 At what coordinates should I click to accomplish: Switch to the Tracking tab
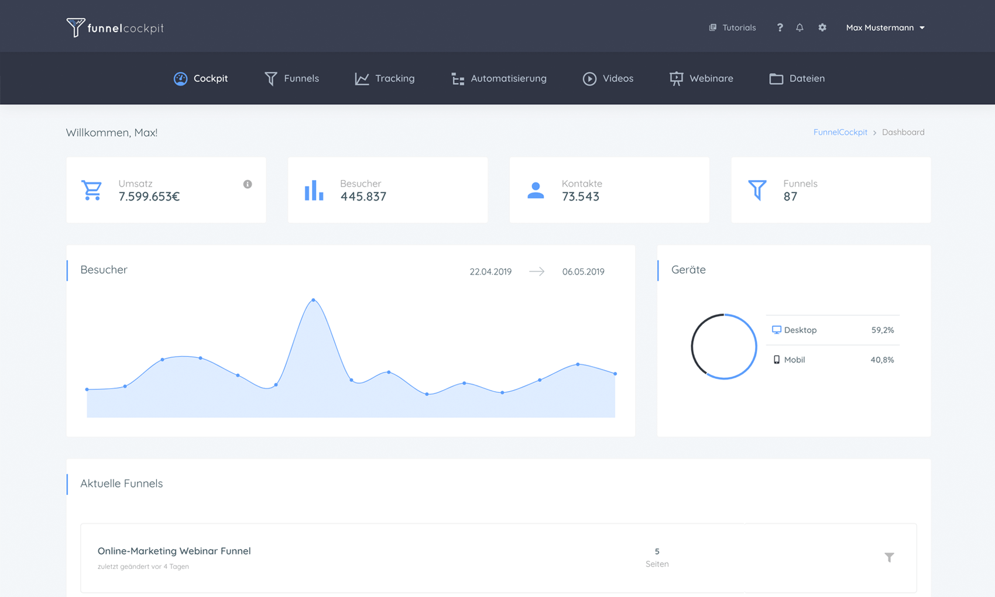pyautogui.click(x=385, y=78)
